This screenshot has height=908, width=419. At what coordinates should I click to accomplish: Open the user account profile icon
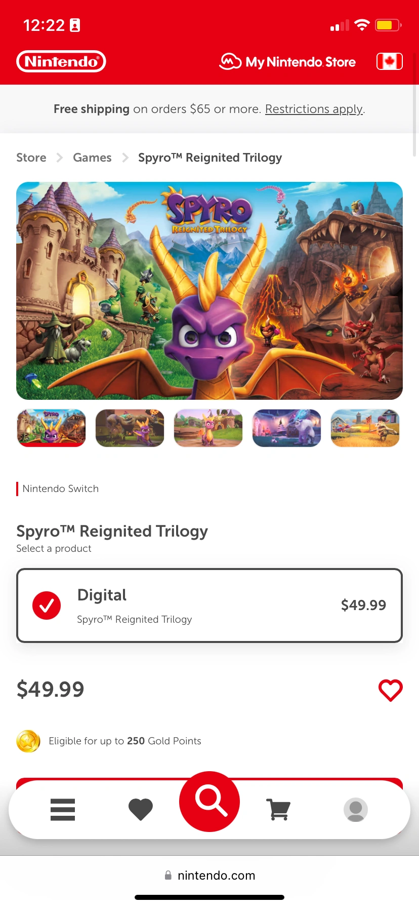point(356,810)
